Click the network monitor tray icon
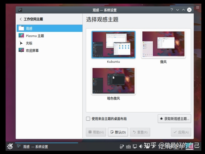 point(135,146)
